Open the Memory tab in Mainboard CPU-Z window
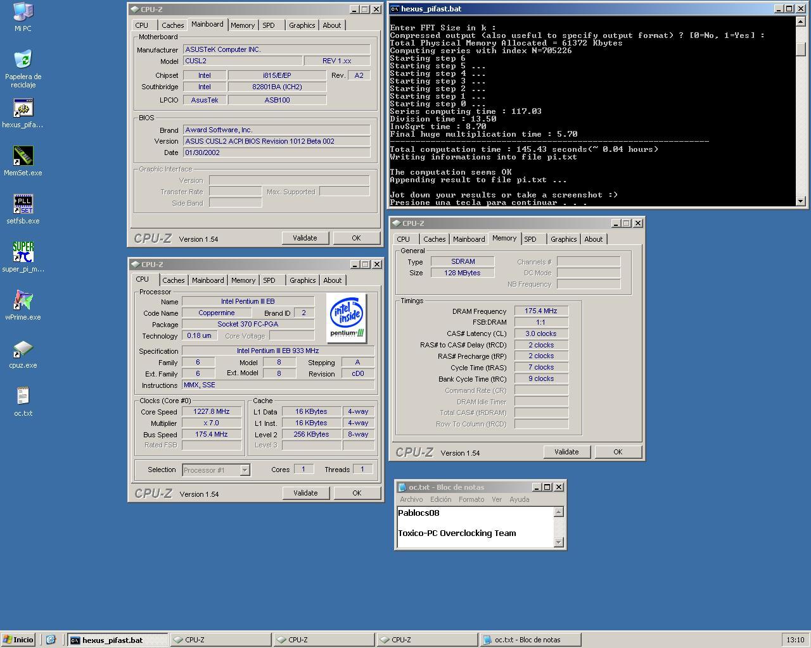811x648 pixels. pyautogui.click(x=243, y=25)
